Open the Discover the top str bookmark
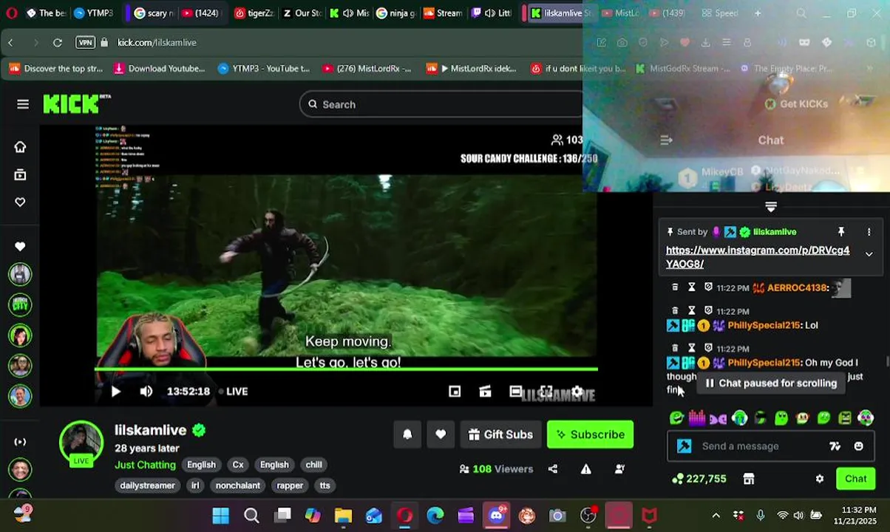 [56, 69]
